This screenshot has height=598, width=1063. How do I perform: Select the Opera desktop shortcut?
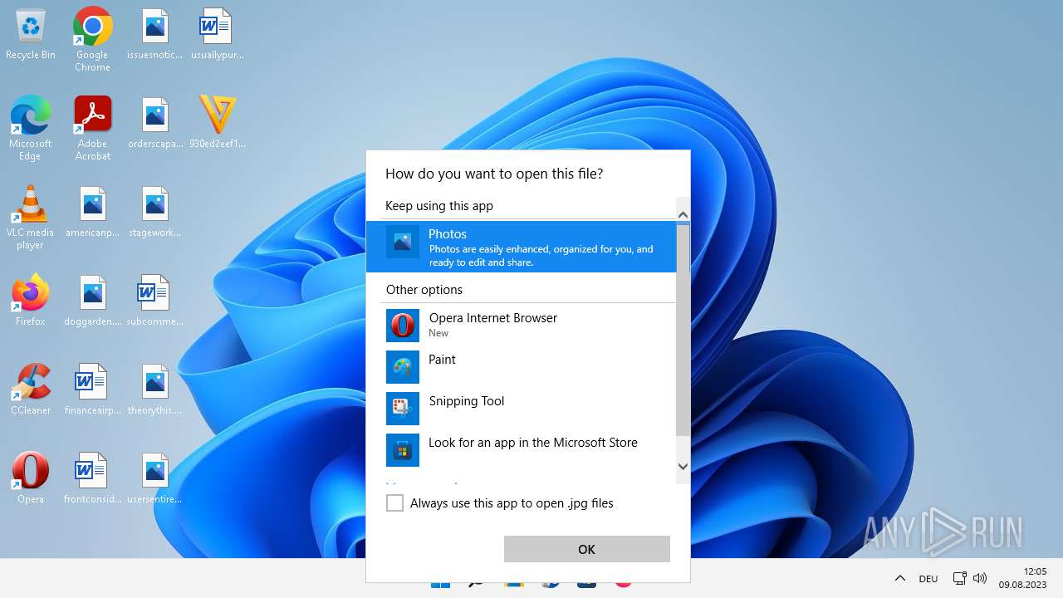click(x=31, y=478)
